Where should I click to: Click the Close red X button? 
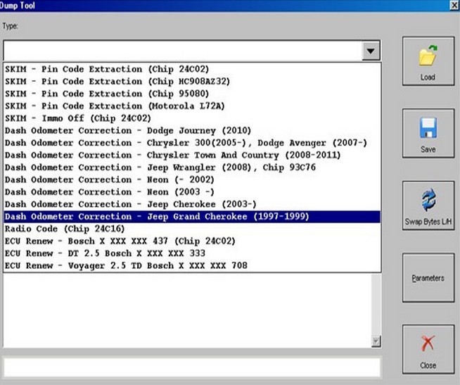[428, 349]
